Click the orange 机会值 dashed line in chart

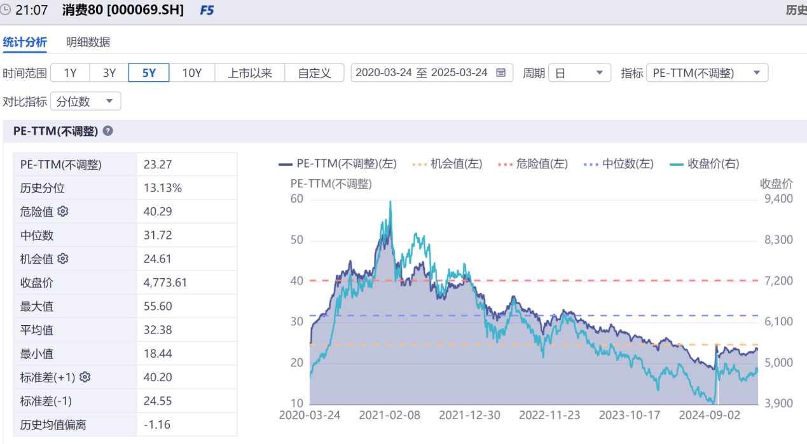534,345
